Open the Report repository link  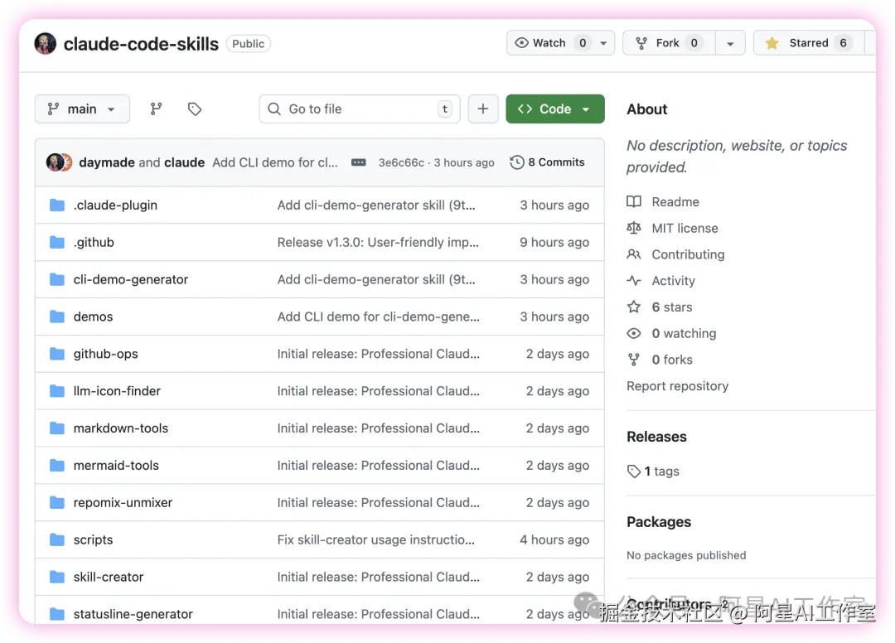pos(678,386)
